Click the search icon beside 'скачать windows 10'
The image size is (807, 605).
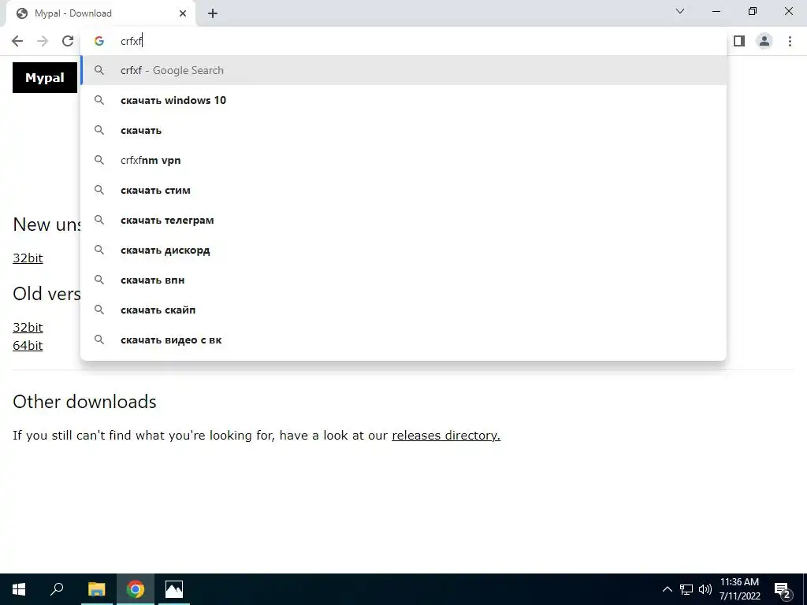[99, 100]
